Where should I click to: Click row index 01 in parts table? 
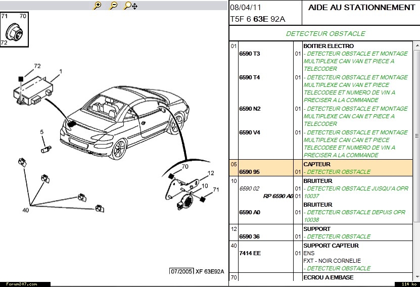point(234,46)
